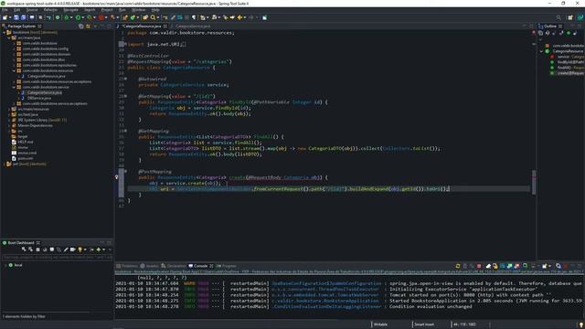Open the File menu
This screenshot has width=585, height=329.
(5, 10)
